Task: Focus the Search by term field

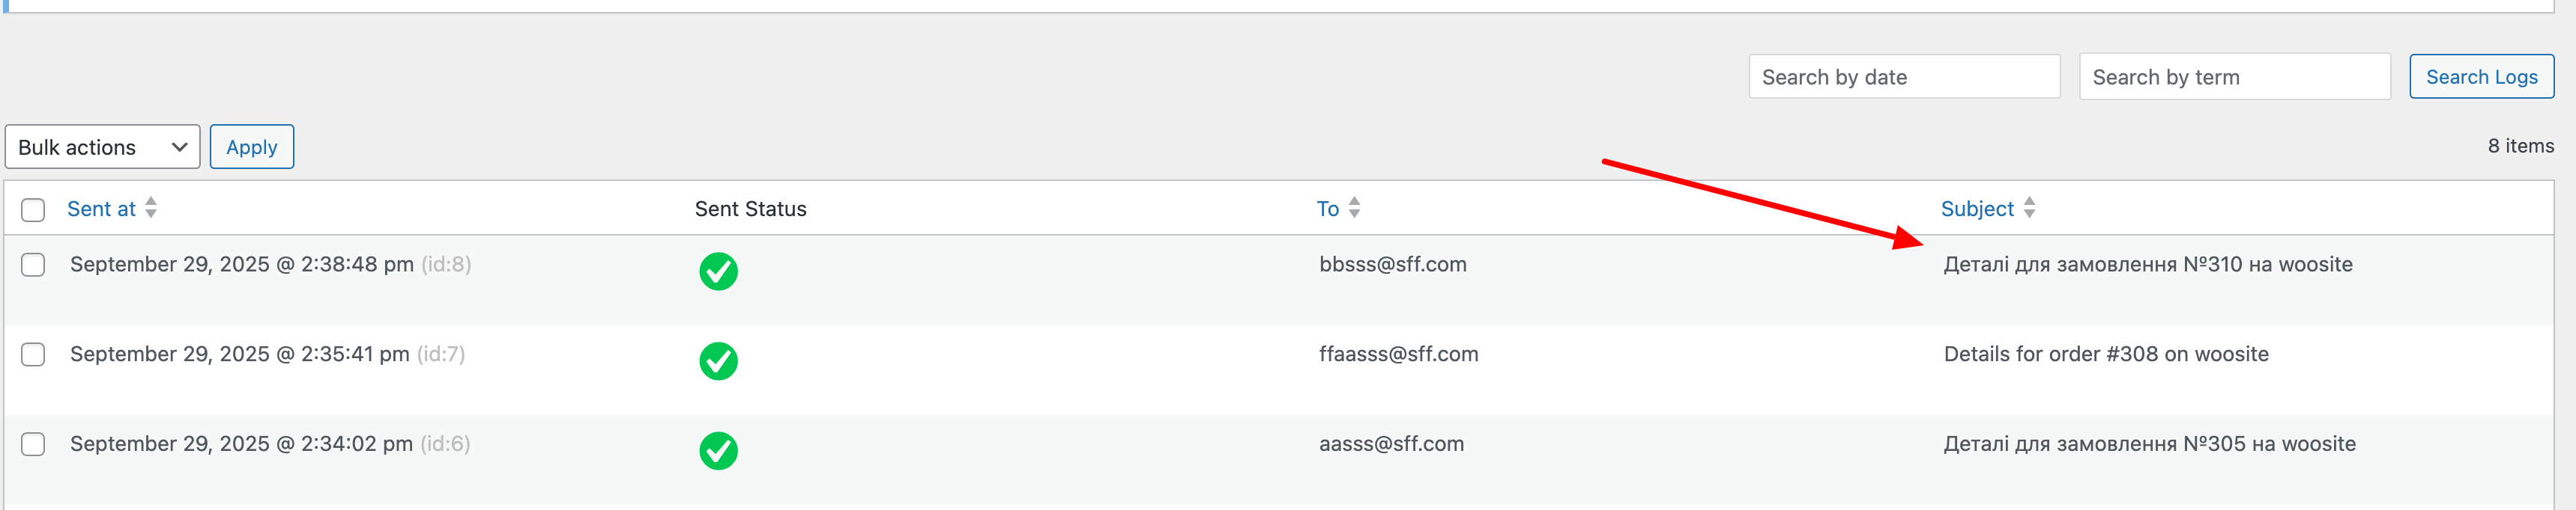Action: pyautogui.click(x=2234, y=77)
